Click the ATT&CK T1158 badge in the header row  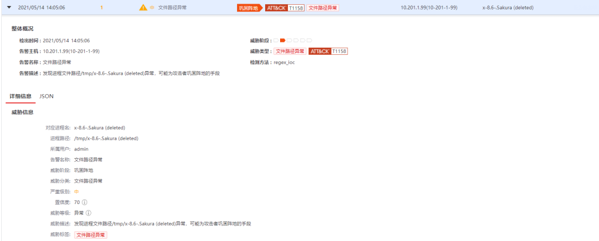(285, 8)
